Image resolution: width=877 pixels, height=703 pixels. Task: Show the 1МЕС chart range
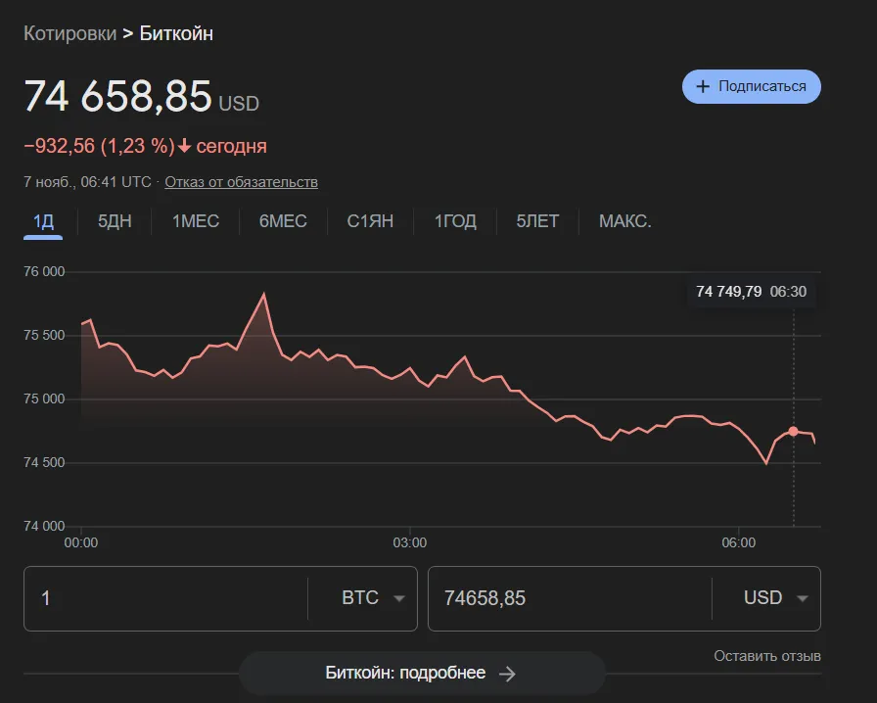point(196,221)
